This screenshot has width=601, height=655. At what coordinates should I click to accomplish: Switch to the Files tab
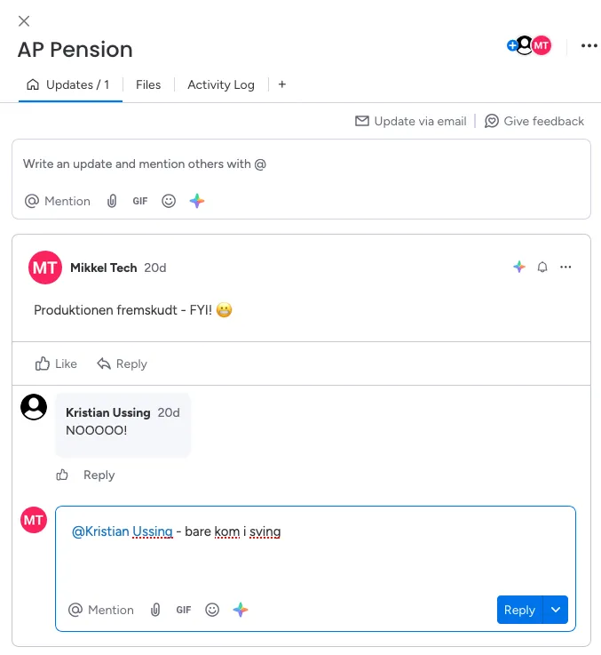(148, 84)
